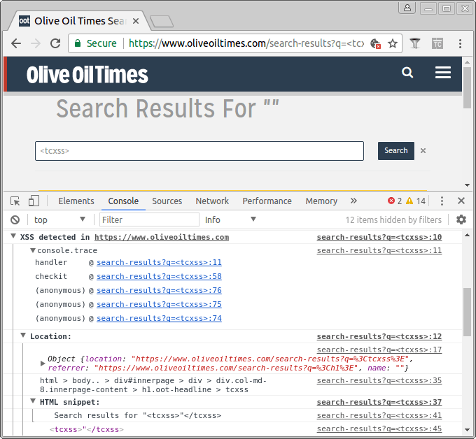This screenshot has width=476, height=439.
Task: Open Location source link line 12
Action: click(x=379, y=336)
